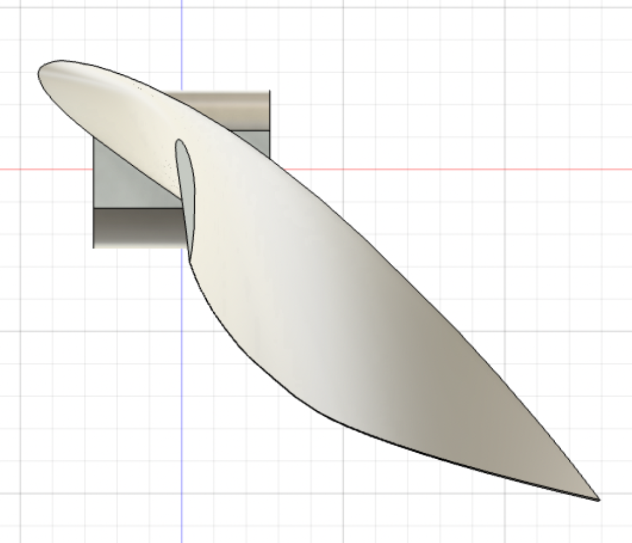Click the blue vertical axis below the blade

tap(181, 413)
